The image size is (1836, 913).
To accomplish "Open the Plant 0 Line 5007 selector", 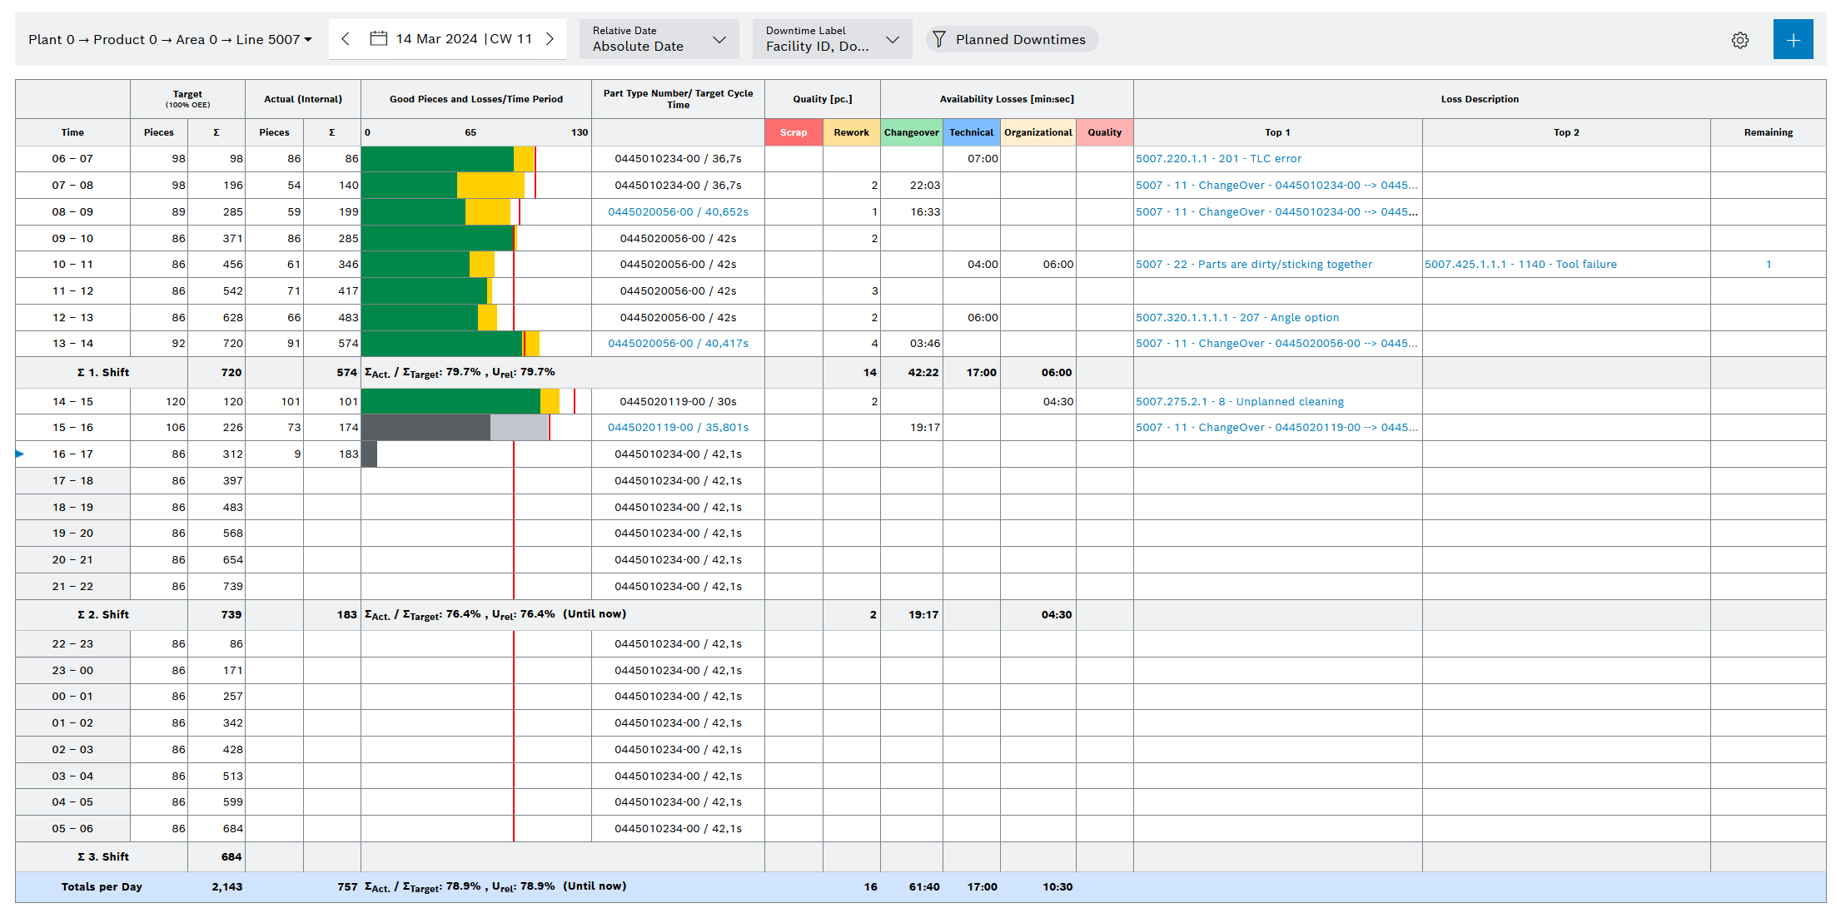I will click(170, 39).
